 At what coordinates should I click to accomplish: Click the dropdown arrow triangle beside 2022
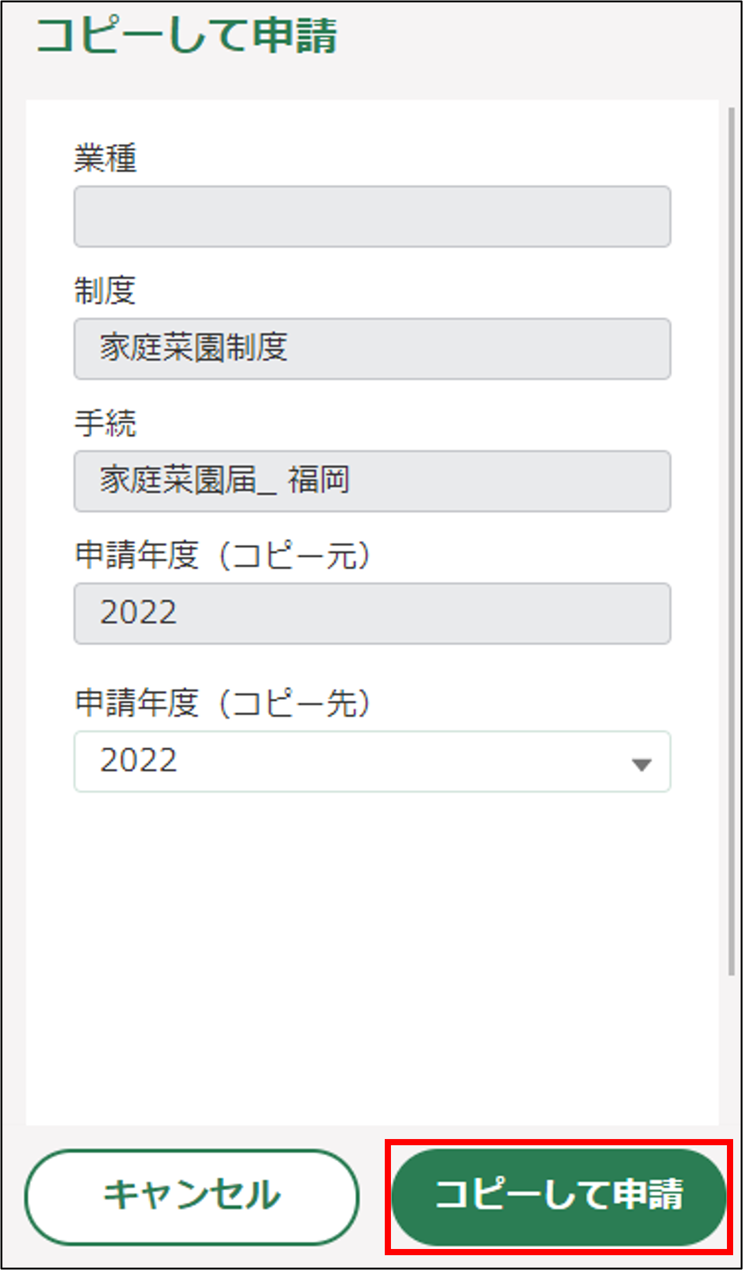point(642,765)
